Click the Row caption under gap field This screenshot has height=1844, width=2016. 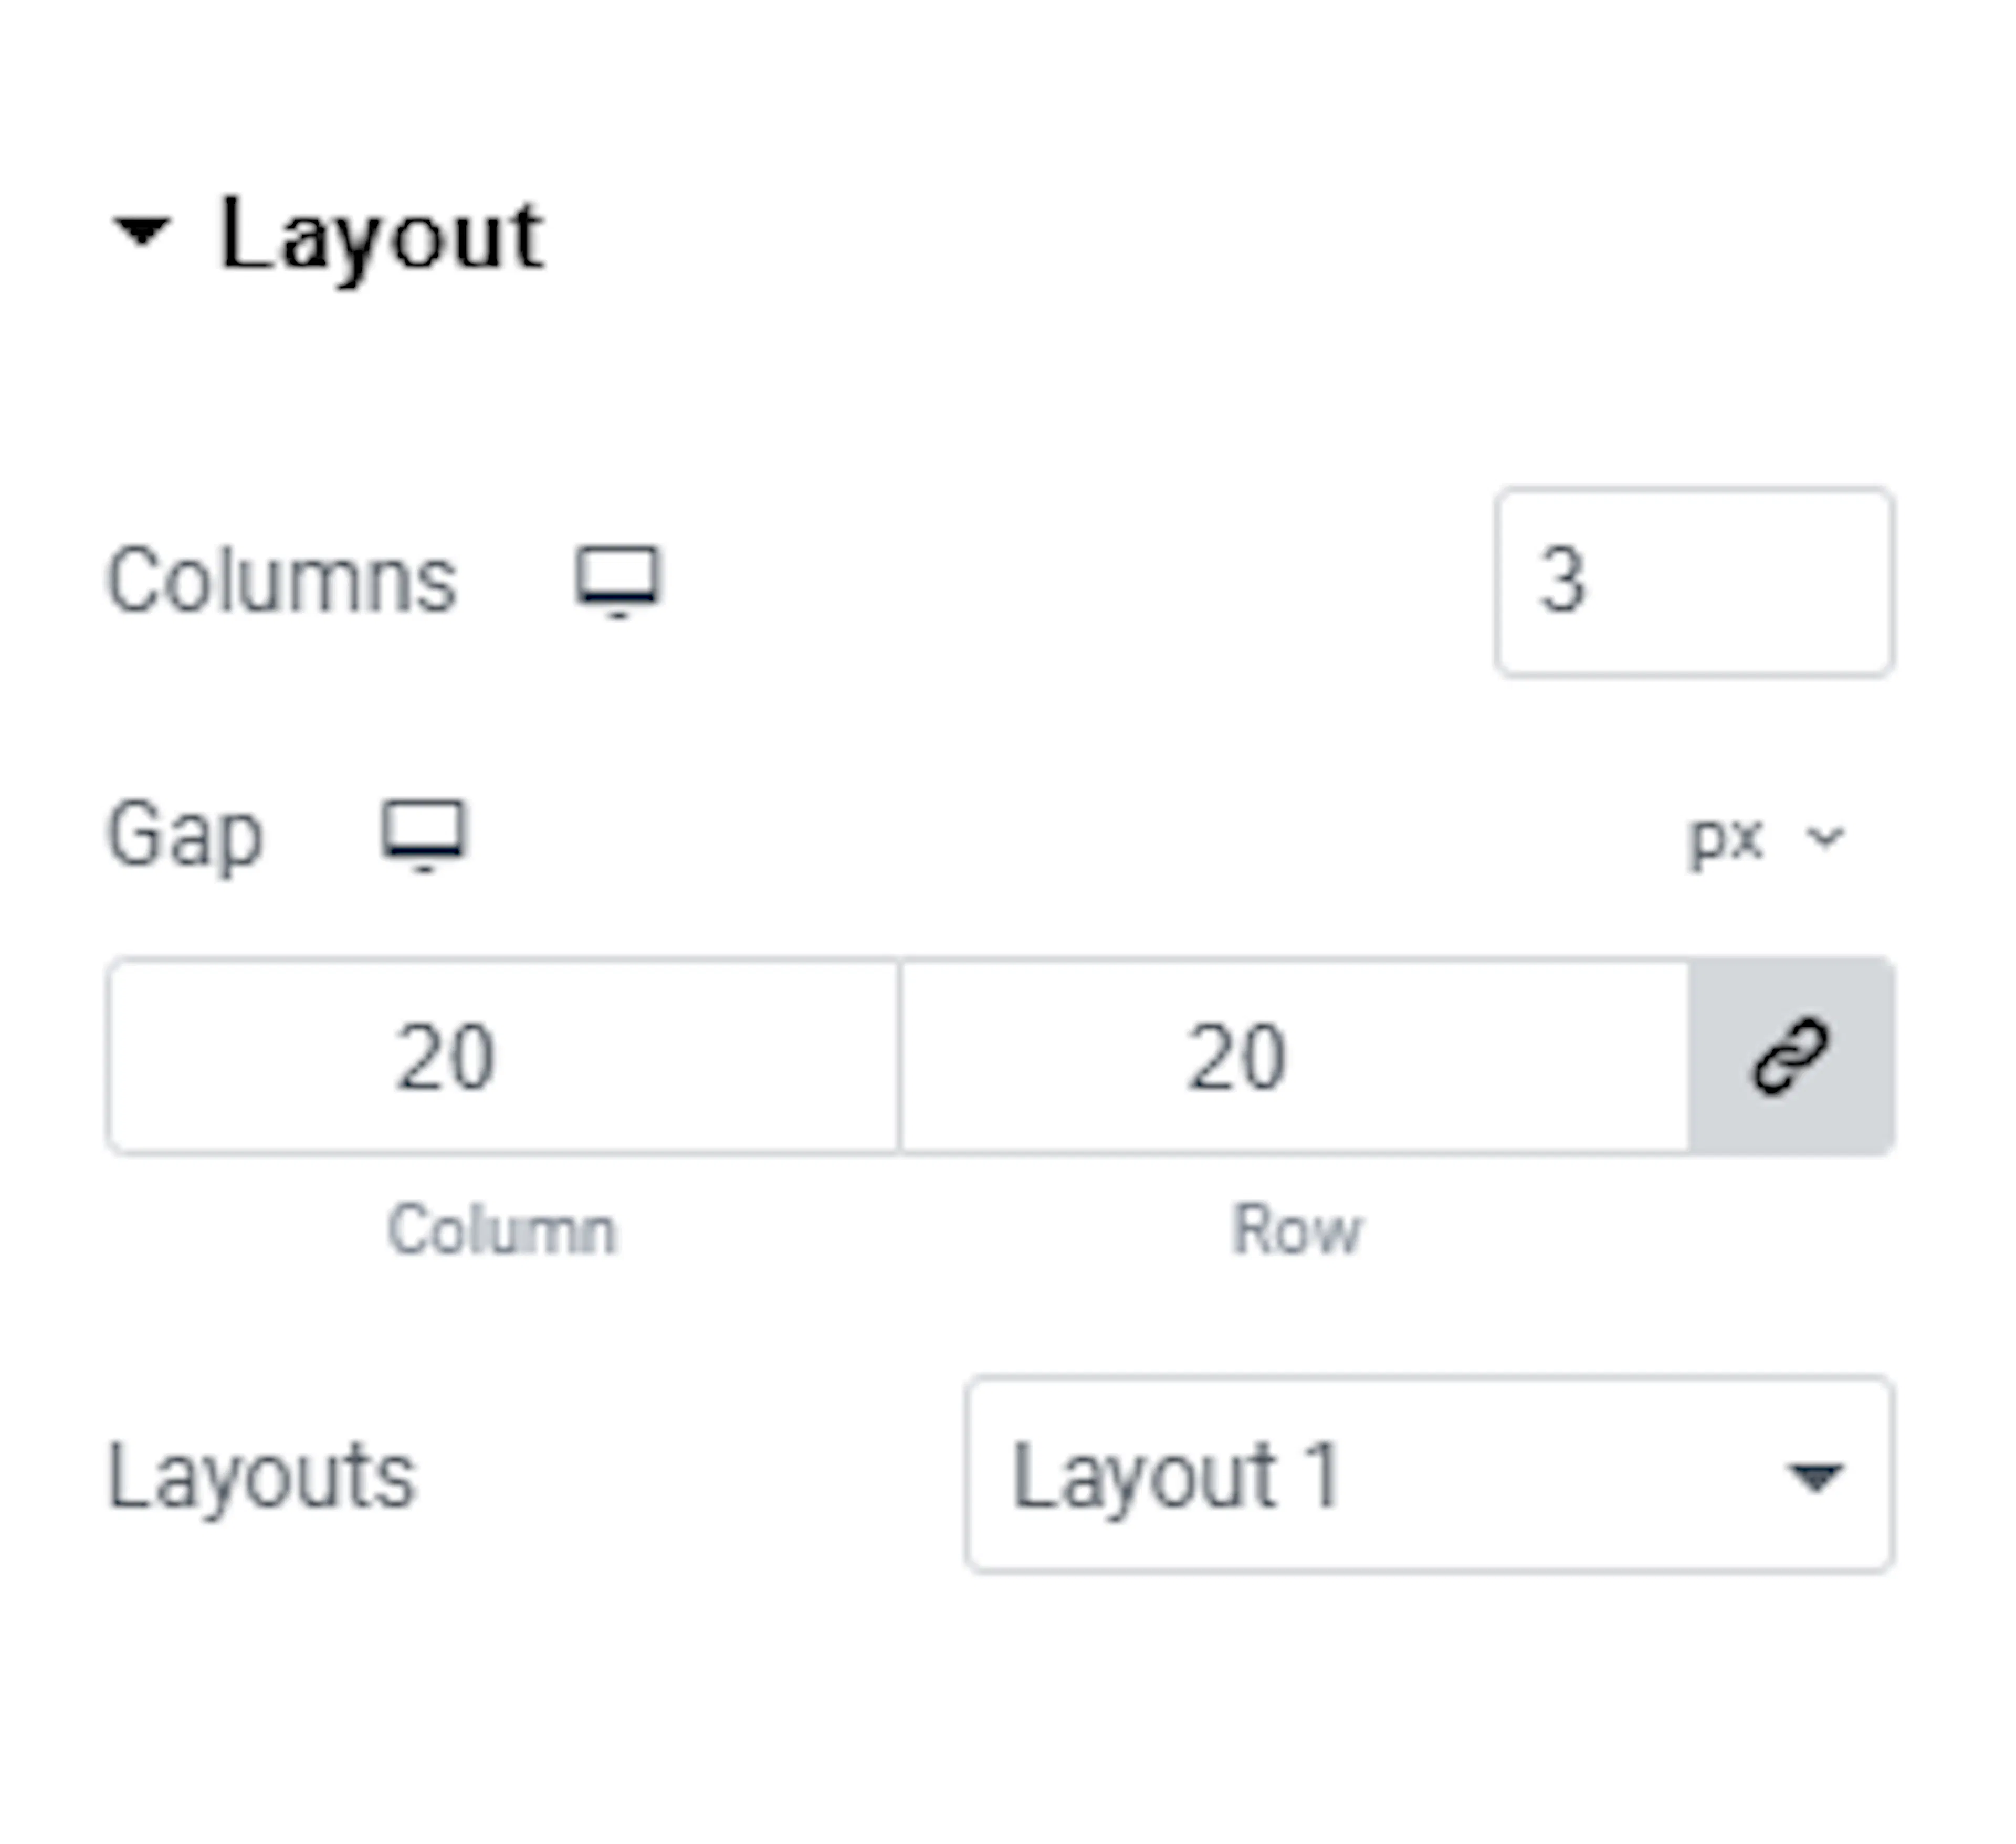(x=1297, y=1229)
